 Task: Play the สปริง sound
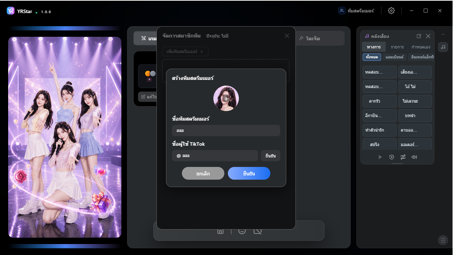(x=380, y=144)
